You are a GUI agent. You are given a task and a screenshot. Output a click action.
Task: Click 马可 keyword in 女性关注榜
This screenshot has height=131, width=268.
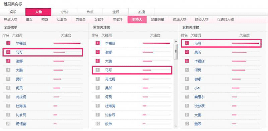click(198, 43)
